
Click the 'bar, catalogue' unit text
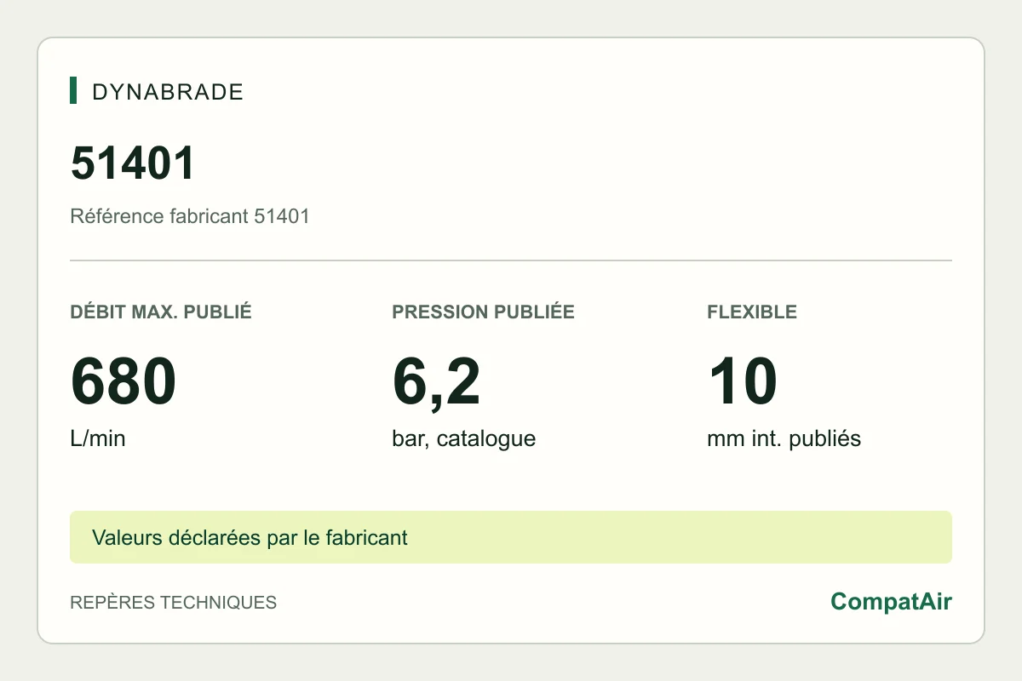pyautogui.click(x=464, y=439)
